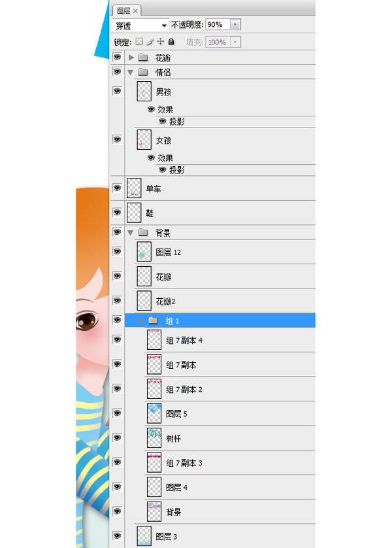This screenshot has width=392, height=548.
Task: Open the opacity slider arrow
Action: [235, 25]
